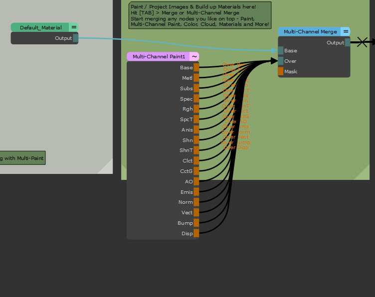Click the Metl port on Multi-Channel Paint1
This screenshot has height=297, width=375.
196,78
